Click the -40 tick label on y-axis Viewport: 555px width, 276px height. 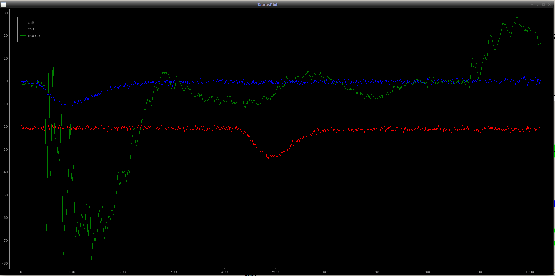point(5,172)
